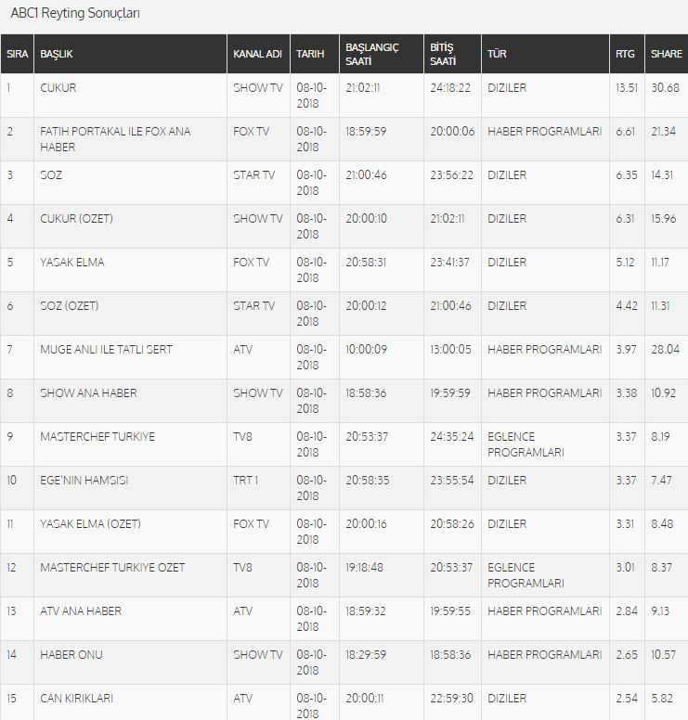Select the SOZ title in row 3
688x720 pixels.
[51, 175]
